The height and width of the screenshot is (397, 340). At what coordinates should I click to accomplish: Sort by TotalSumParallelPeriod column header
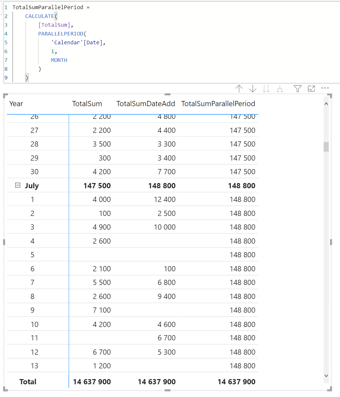pyautogui.click(x=218, y=104)
